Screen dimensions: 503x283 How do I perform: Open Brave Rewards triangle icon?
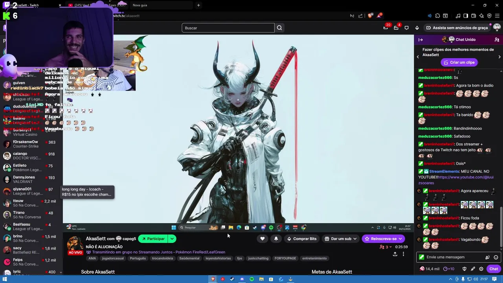379,16
